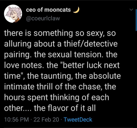Click the line "hours spent thinking of each"
Screen dimensions: 137x128
(57, 97)
